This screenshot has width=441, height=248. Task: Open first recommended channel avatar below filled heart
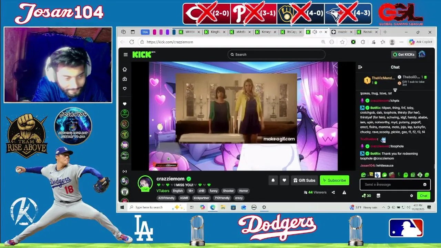click(125, 113)
